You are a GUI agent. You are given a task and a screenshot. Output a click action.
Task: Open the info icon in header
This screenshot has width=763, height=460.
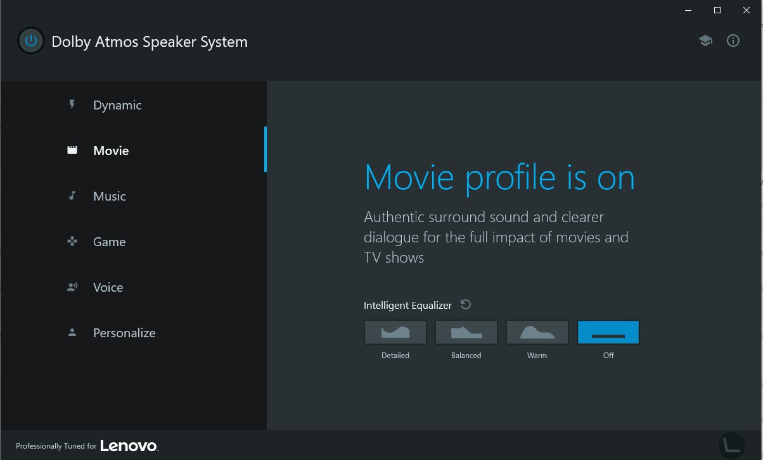click(733, 41)
